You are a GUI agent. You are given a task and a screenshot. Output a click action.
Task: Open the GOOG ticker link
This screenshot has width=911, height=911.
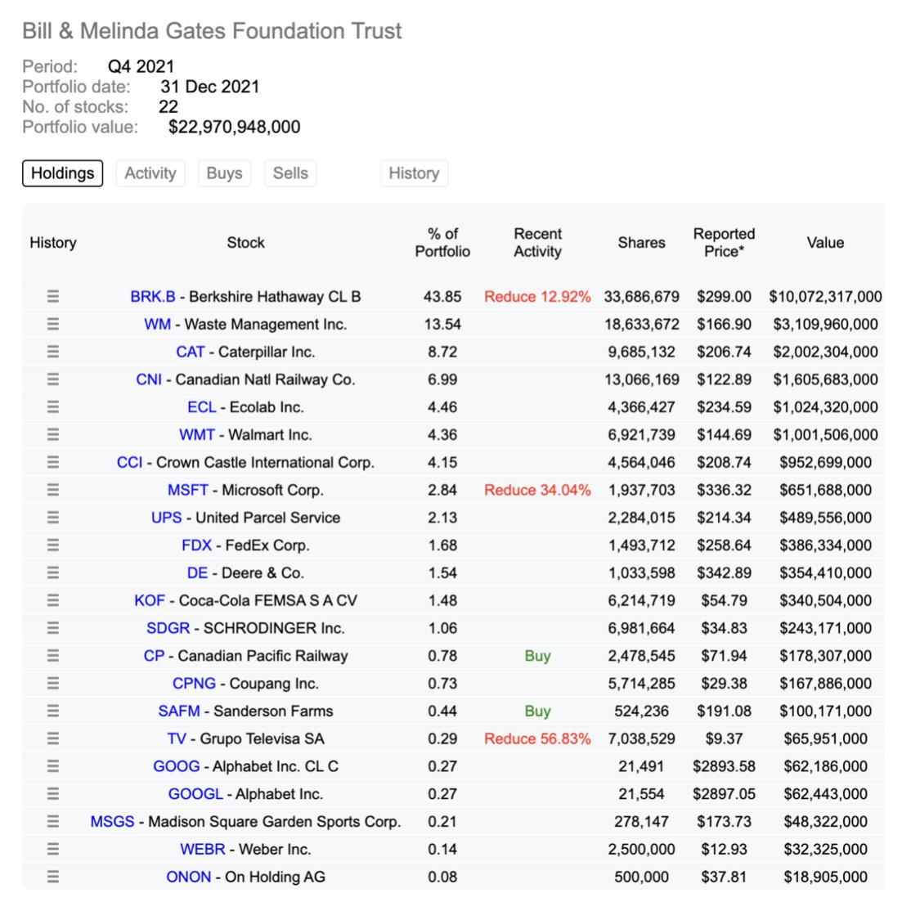(176, 766)
